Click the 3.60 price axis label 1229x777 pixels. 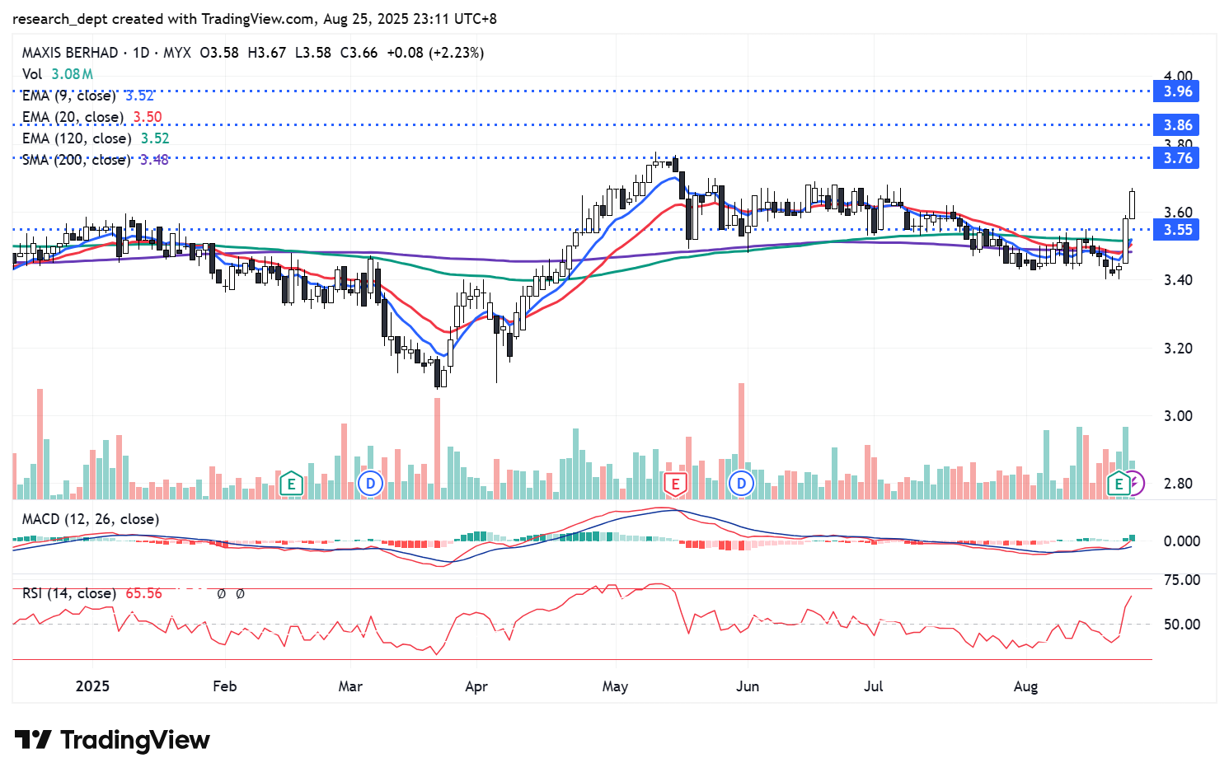1178,213
